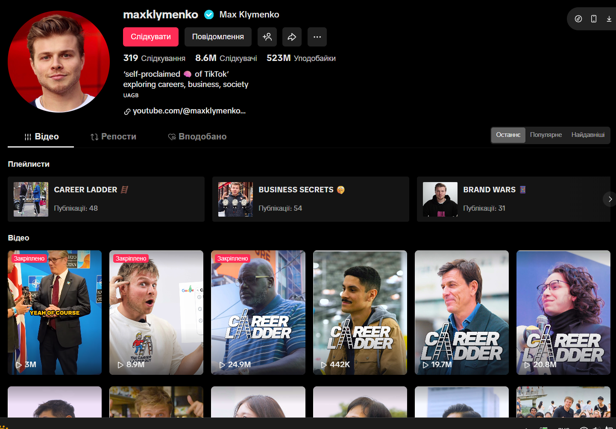The width and height of the screenshot is (616, 429).
Task: Open the three-dots more options menu
Action: click(x=317, y=37)
